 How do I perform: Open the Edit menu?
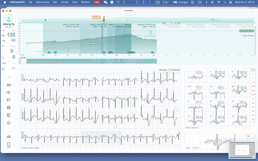(55, 2)
